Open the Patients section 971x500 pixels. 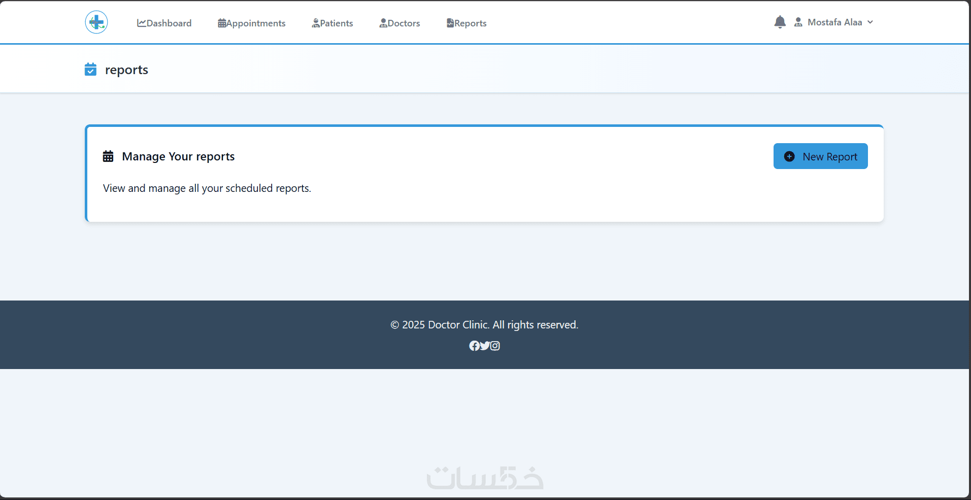tap(332, 23)
